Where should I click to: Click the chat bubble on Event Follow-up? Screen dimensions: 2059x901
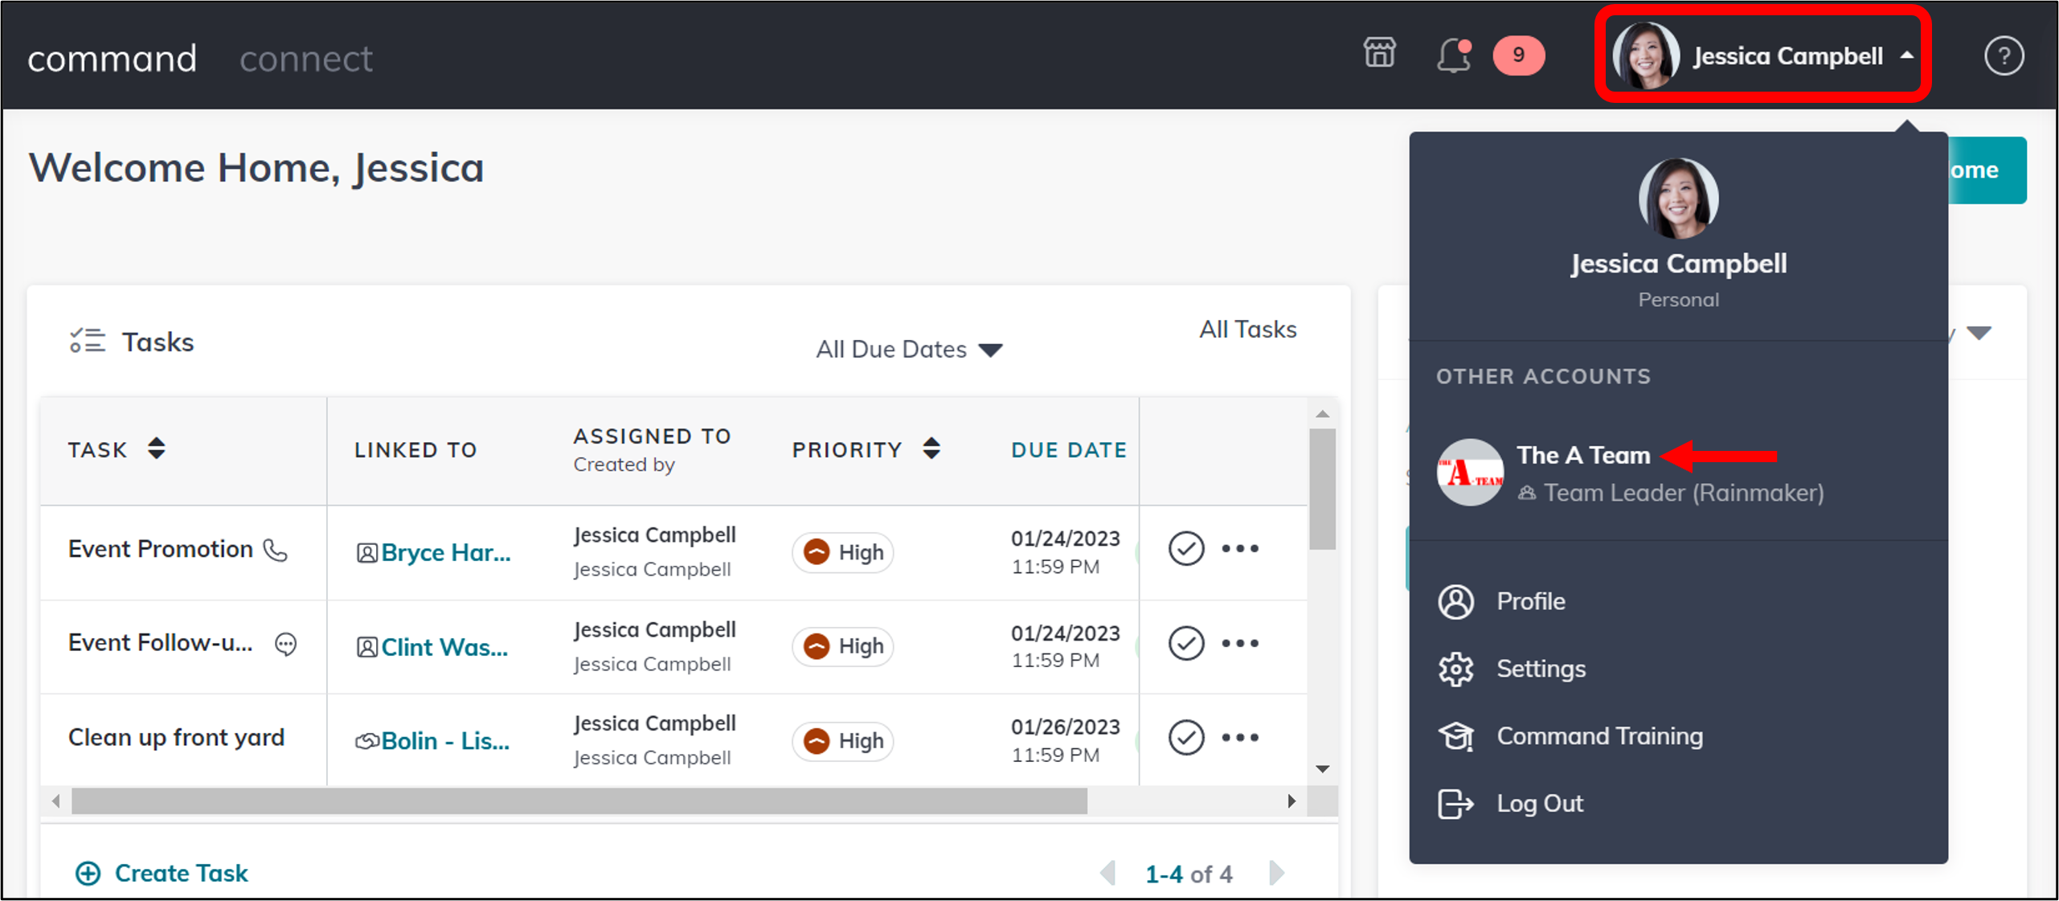[x=285, y=645]
